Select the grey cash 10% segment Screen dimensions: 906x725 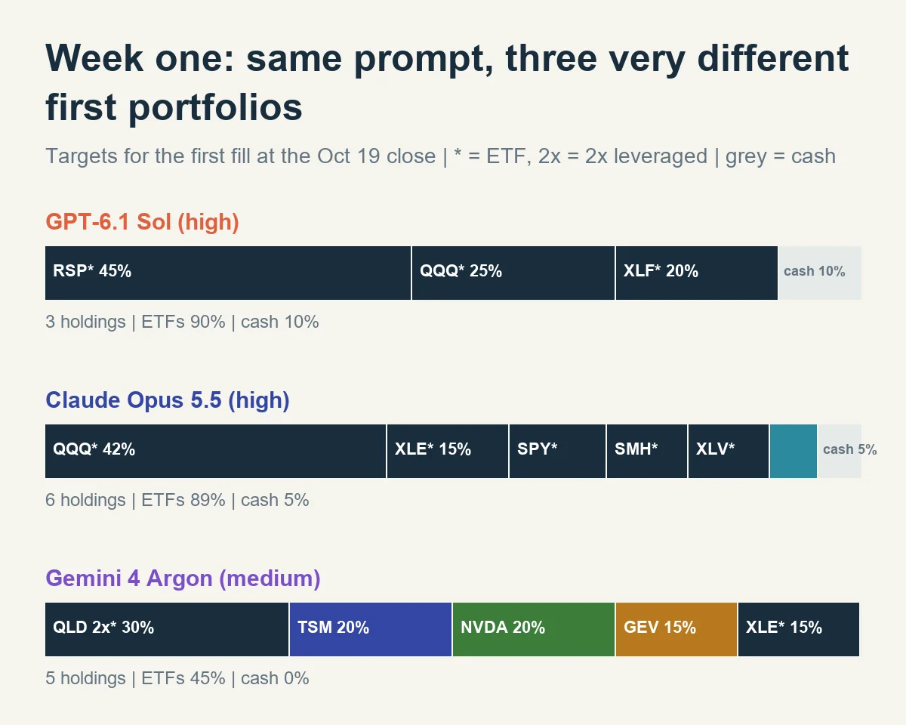[x=820, y=273]
